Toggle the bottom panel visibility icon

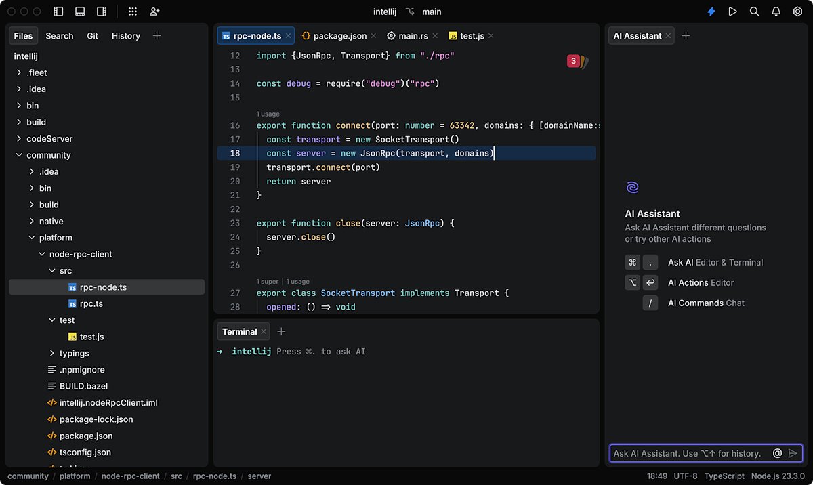80,12
